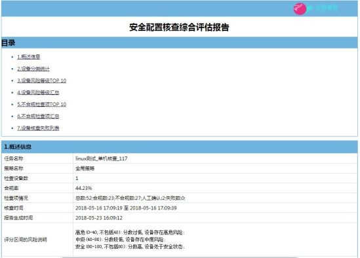Go to 4.设备风险等级汇总 link
The width and height of the screenshot is (360, 258).
point(38,92)
